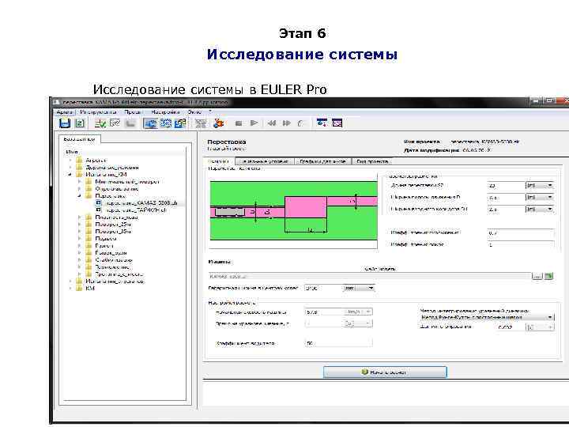Click the blue gears toolbar icon
The width and height of the screenshot is (569, 427).
point(166,123)
